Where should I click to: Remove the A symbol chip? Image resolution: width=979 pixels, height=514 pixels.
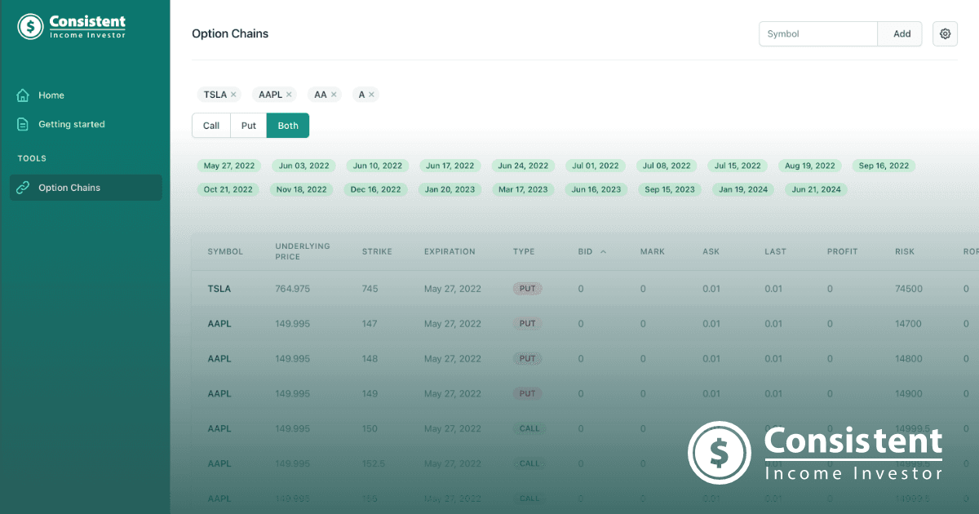pos(372,94)
